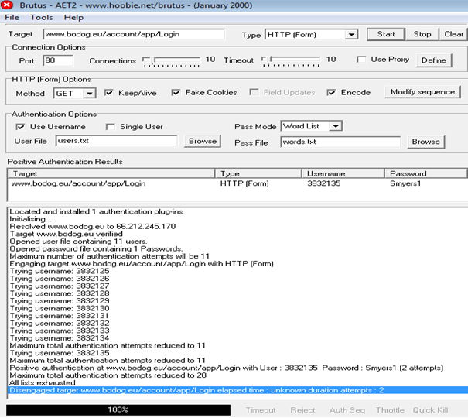The image size is (468, 418).
Task: Click log line 'Opened user file containing 11 users.'
Action: [x=78, y=242]
